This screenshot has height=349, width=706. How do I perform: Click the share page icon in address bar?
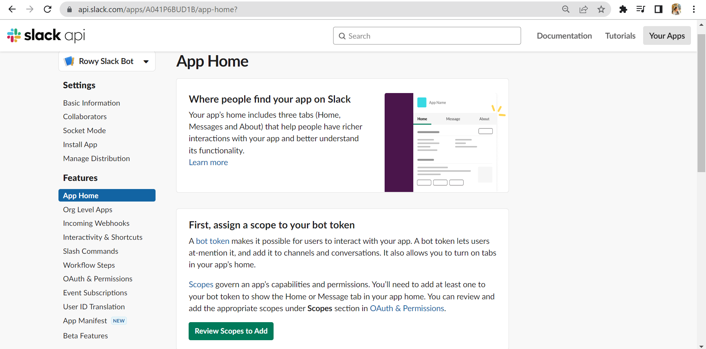pyautogui.click(x=584, y=9)
